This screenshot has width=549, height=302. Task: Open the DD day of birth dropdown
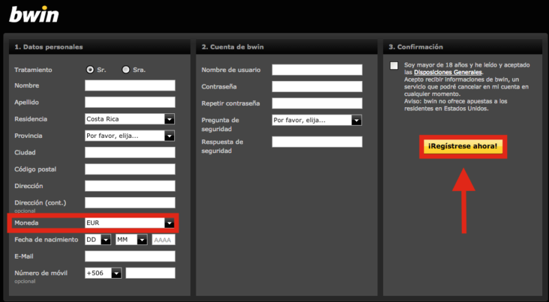98,240
